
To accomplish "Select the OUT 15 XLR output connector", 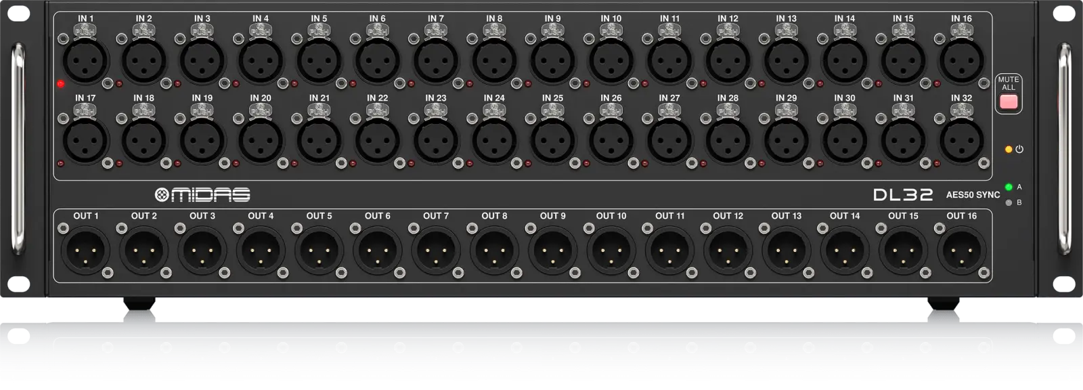I will (x=903, y=251).
